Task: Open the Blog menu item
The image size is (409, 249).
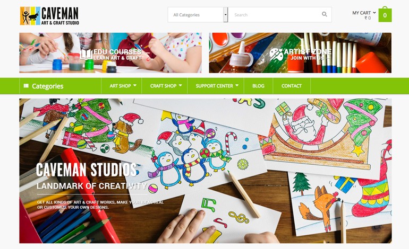Action: click(x=258, y=86)
